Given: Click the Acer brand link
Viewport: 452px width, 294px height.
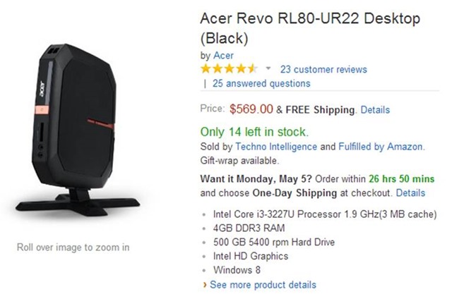Looking at the screenshot, I should point(223,56).
